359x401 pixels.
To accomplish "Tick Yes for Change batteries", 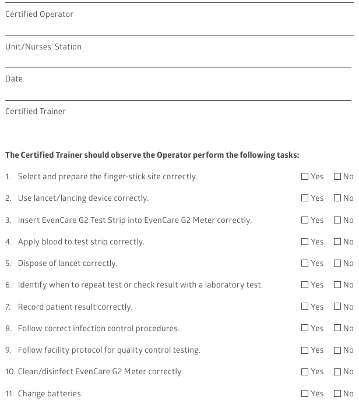I will pos(304,393).
